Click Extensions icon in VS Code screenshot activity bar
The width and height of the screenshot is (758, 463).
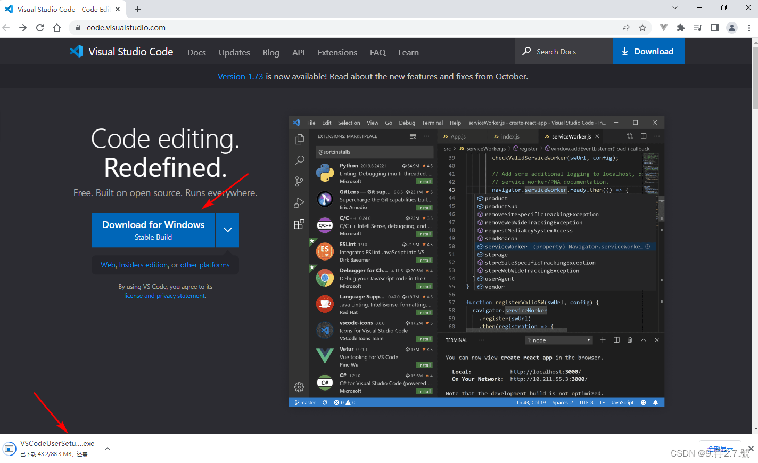point(299,224)
